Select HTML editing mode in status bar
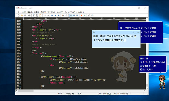This screenshot has width=169, height=101. tap(60, 94)
